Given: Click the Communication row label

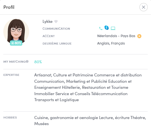Looking at the screenshot, I should (56, 29).
